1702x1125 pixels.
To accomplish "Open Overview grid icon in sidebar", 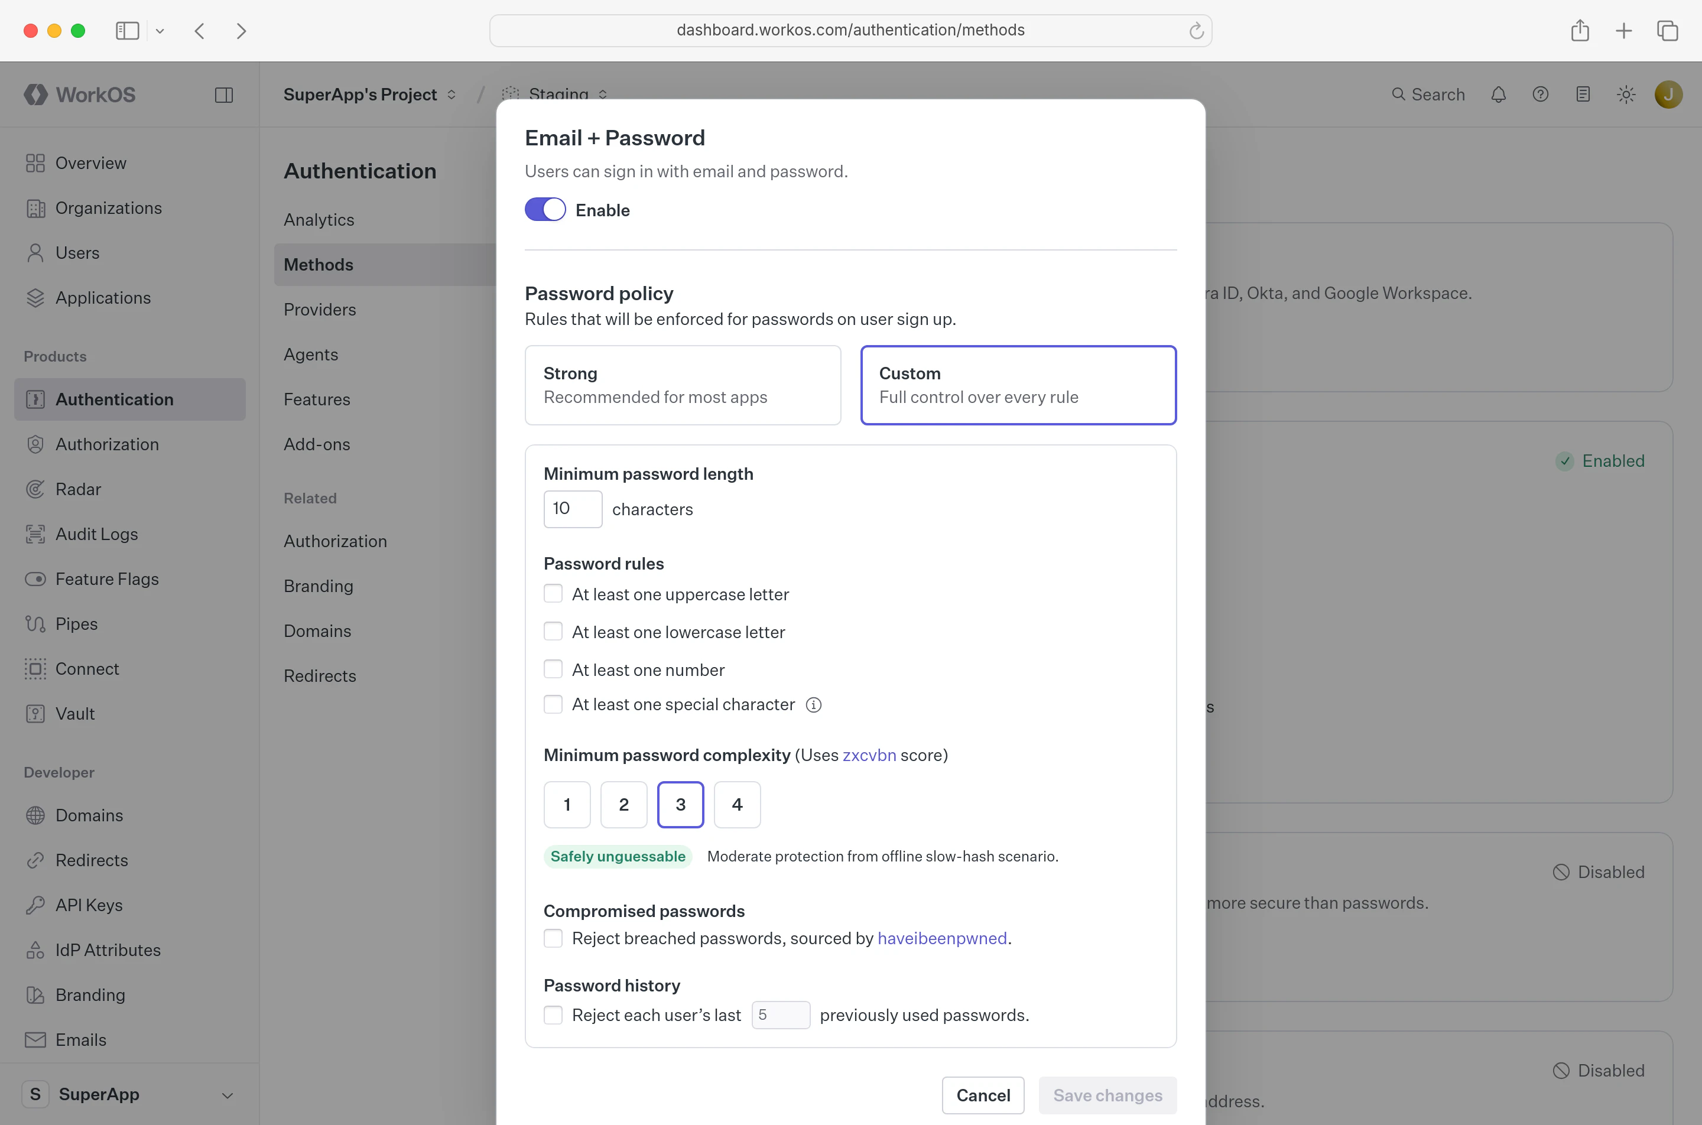I will pos(35,163).
